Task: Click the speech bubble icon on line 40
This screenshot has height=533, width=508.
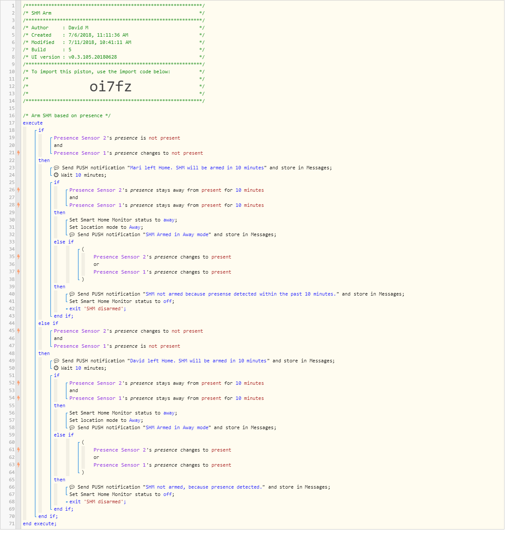Action: [x=72, y=294]
